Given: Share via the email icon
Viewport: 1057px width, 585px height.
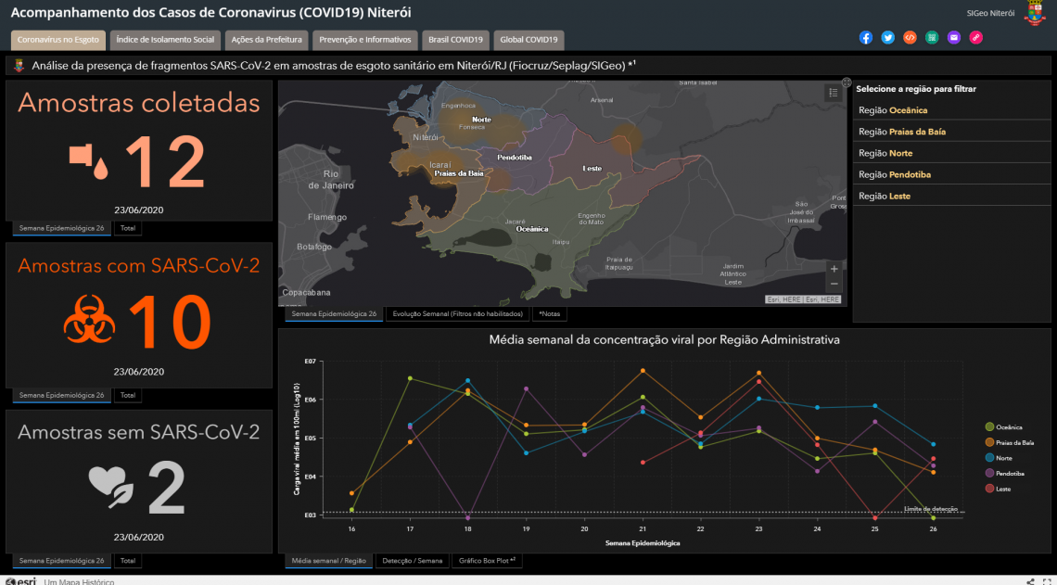Looking at the screenshot, I should 954,38.
